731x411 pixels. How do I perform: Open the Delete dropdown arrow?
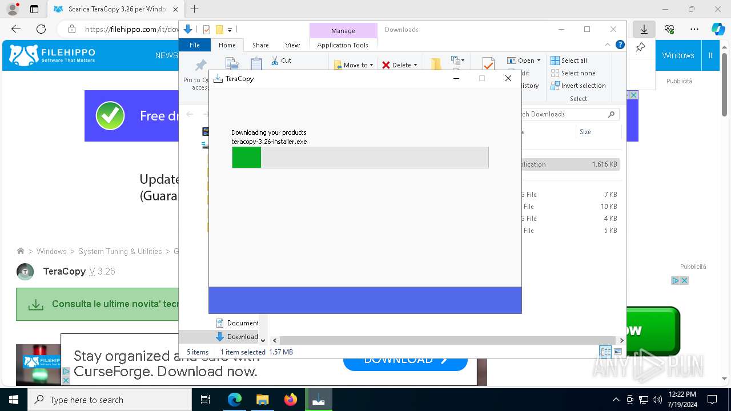(x=415, y=65)
